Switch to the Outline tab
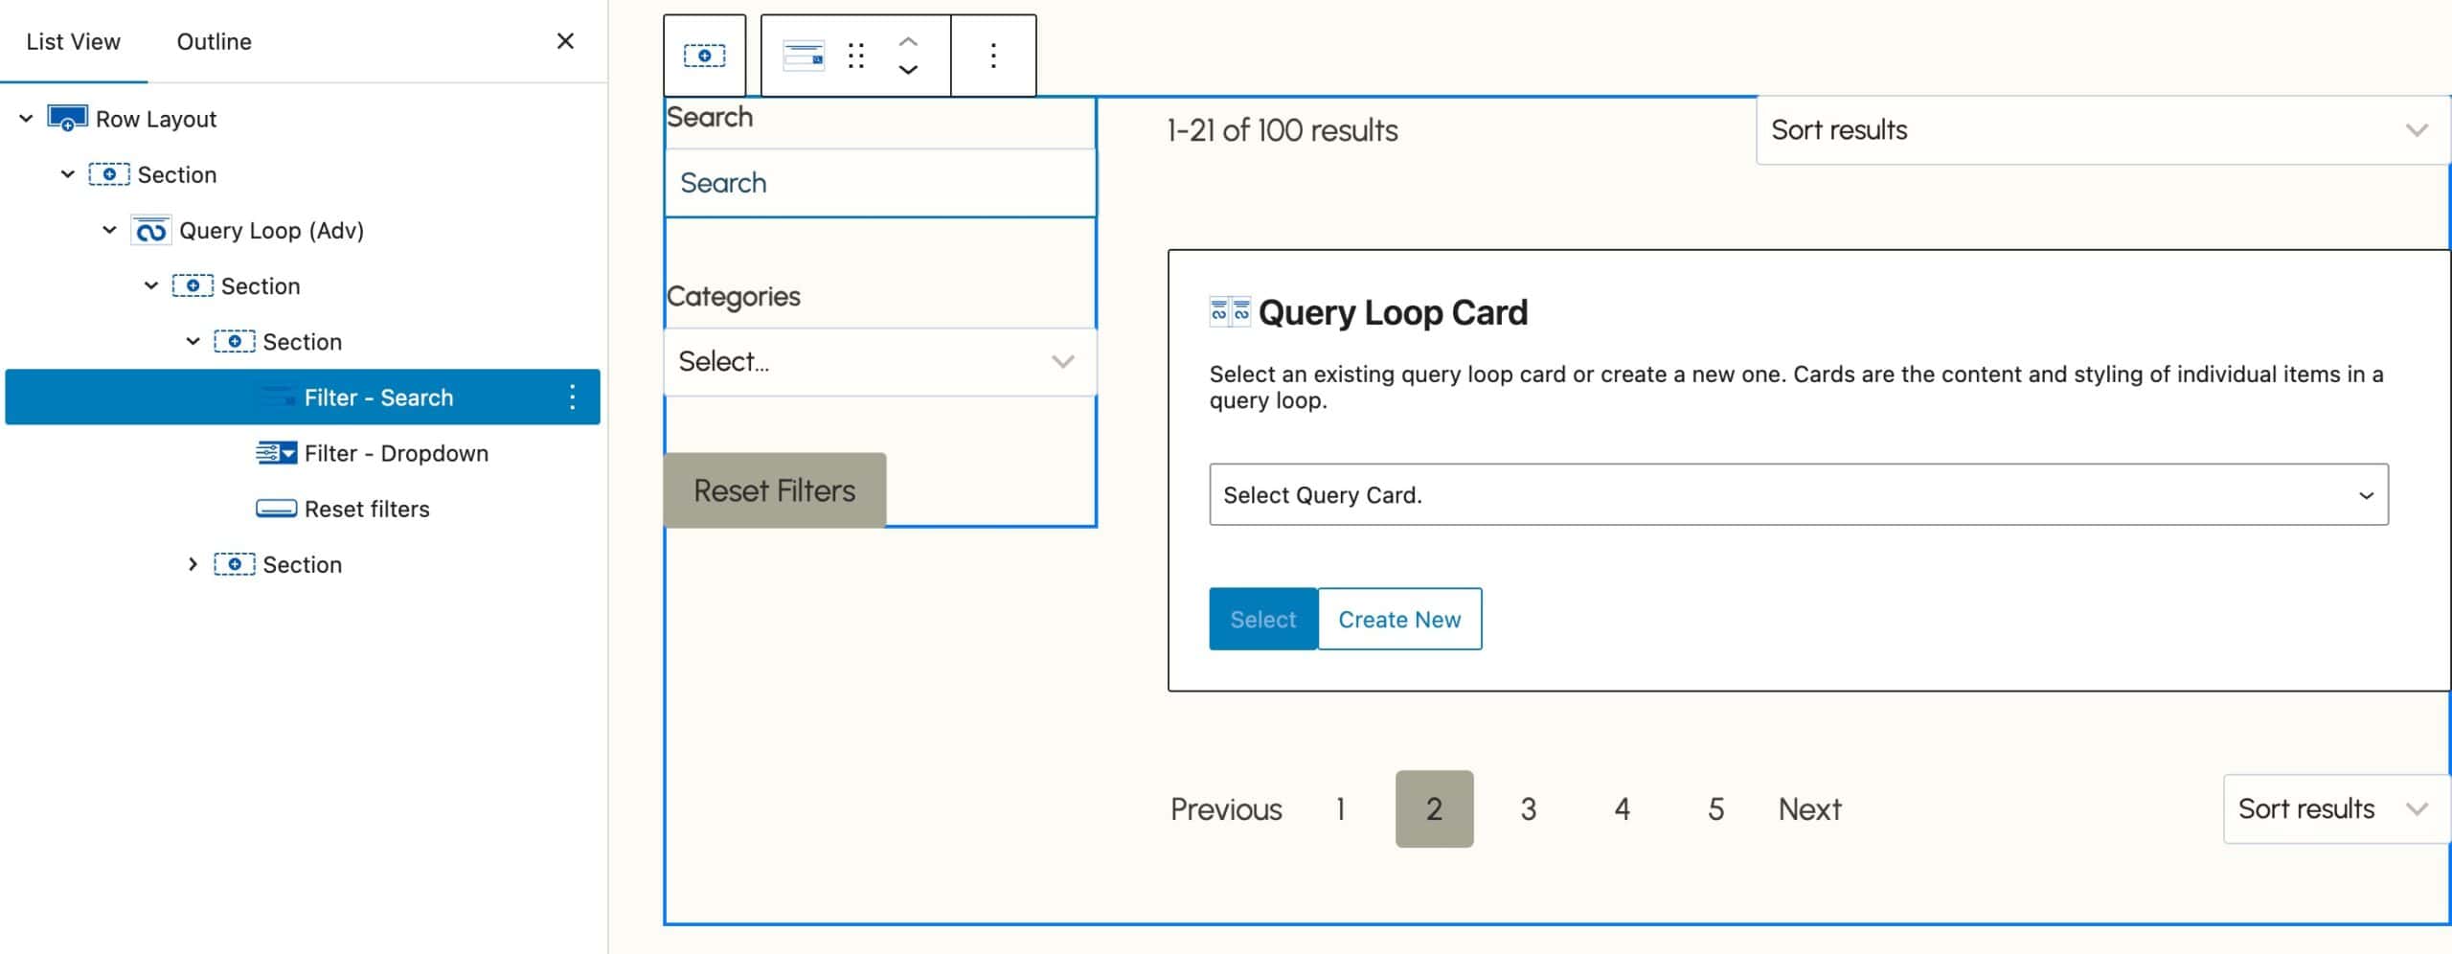This screenshot has height=954, width=2452. (x=214, y=42)
